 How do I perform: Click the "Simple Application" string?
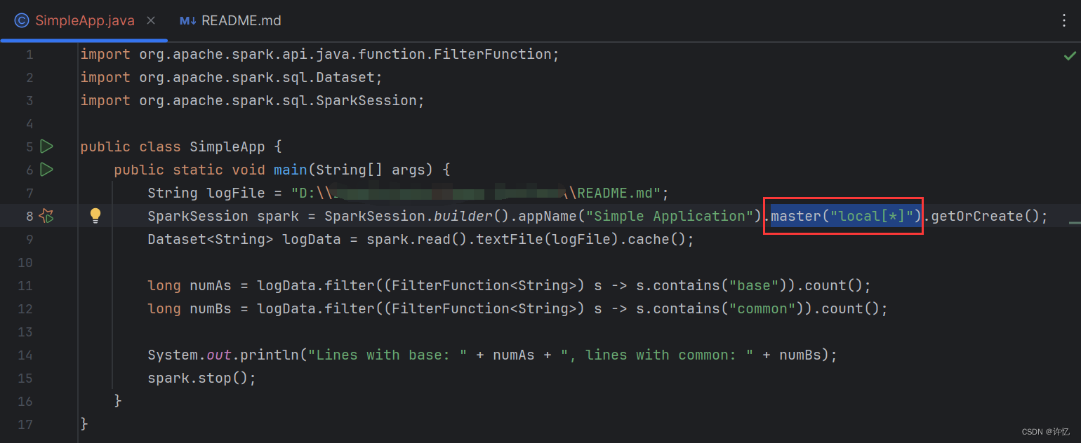670,216
